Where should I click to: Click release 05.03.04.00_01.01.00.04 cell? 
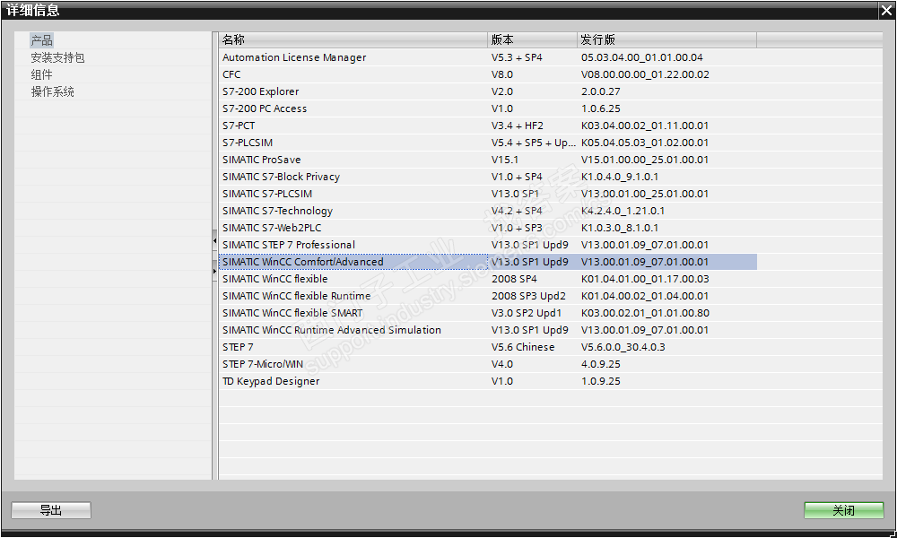click(x=667, y=57)
